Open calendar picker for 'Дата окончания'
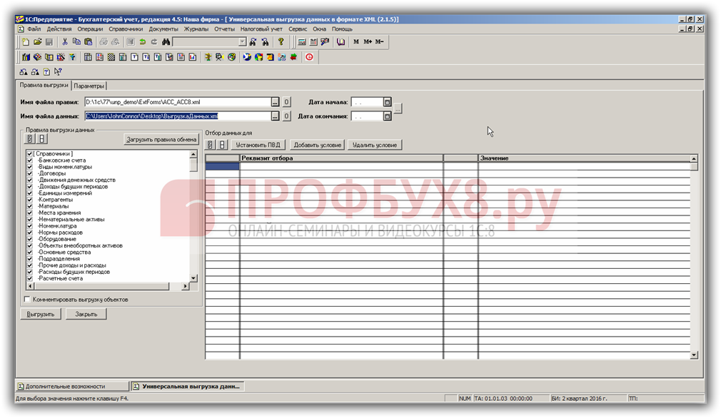 coord(387,116)
